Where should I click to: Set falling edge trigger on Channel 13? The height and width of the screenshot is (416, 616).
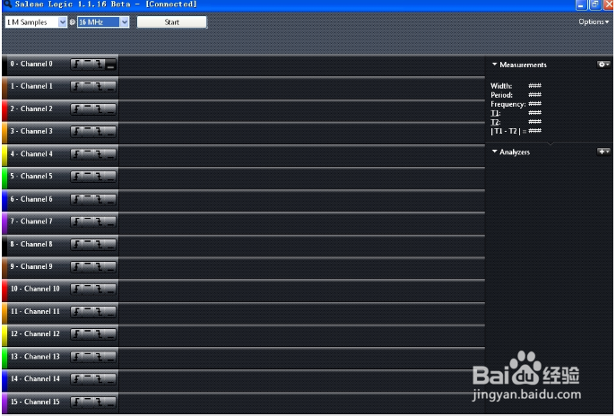click(99, 357)
